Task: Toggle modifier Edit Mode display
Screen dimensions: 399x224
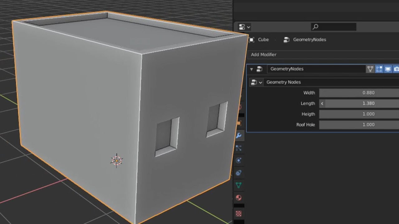Action: click(379, 69)
